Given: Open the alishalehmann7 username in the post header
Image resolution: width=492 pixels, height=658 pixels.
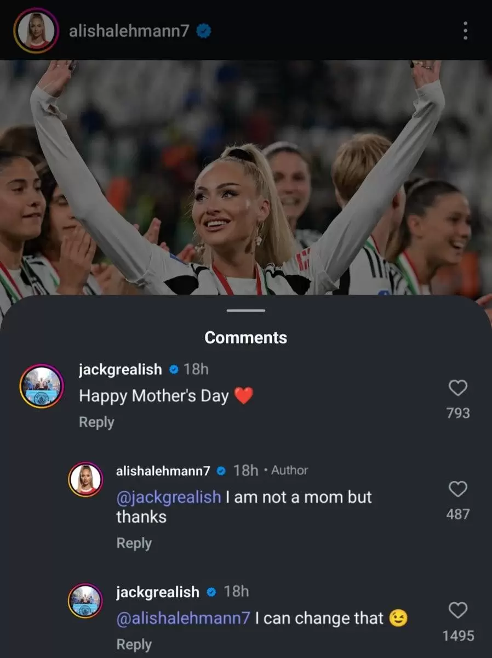Looking at the screenshot, I should [129, 32].
